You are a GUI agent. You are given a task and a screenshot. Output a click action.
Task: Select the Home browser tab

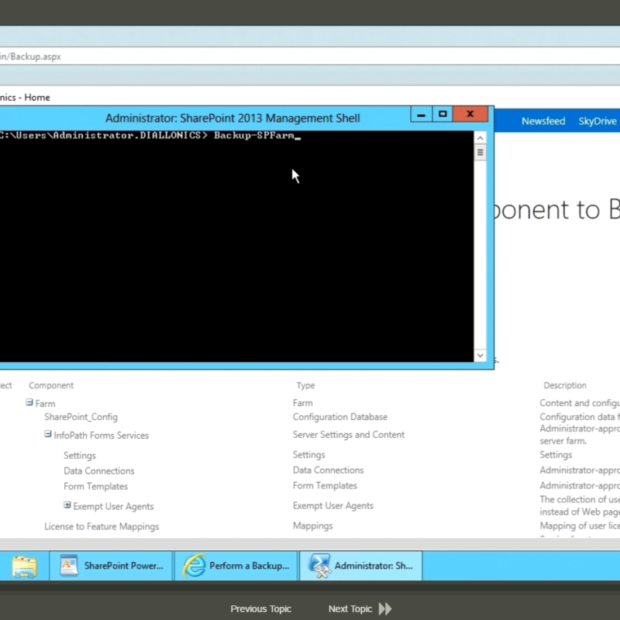click(26, 98)
